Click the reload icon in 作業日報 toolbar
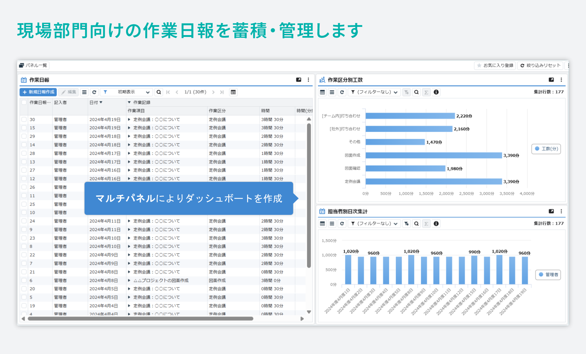Viewport: 586px width, 354px height. (x=95, y=92)
